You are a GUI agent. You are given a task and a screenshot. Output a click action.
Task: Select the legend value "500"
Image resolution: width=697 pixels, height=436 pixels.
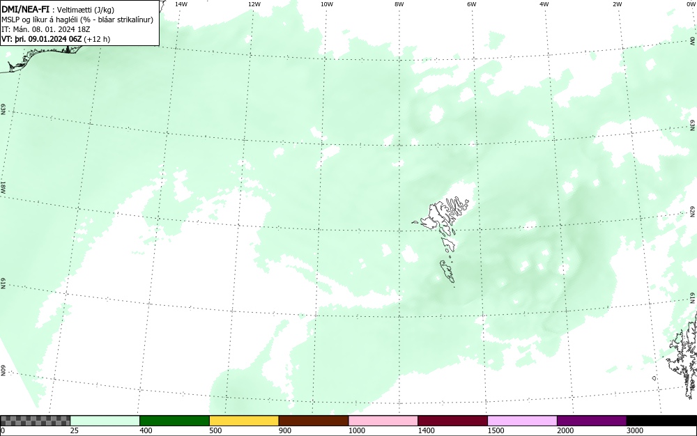[x=215, y=430]
